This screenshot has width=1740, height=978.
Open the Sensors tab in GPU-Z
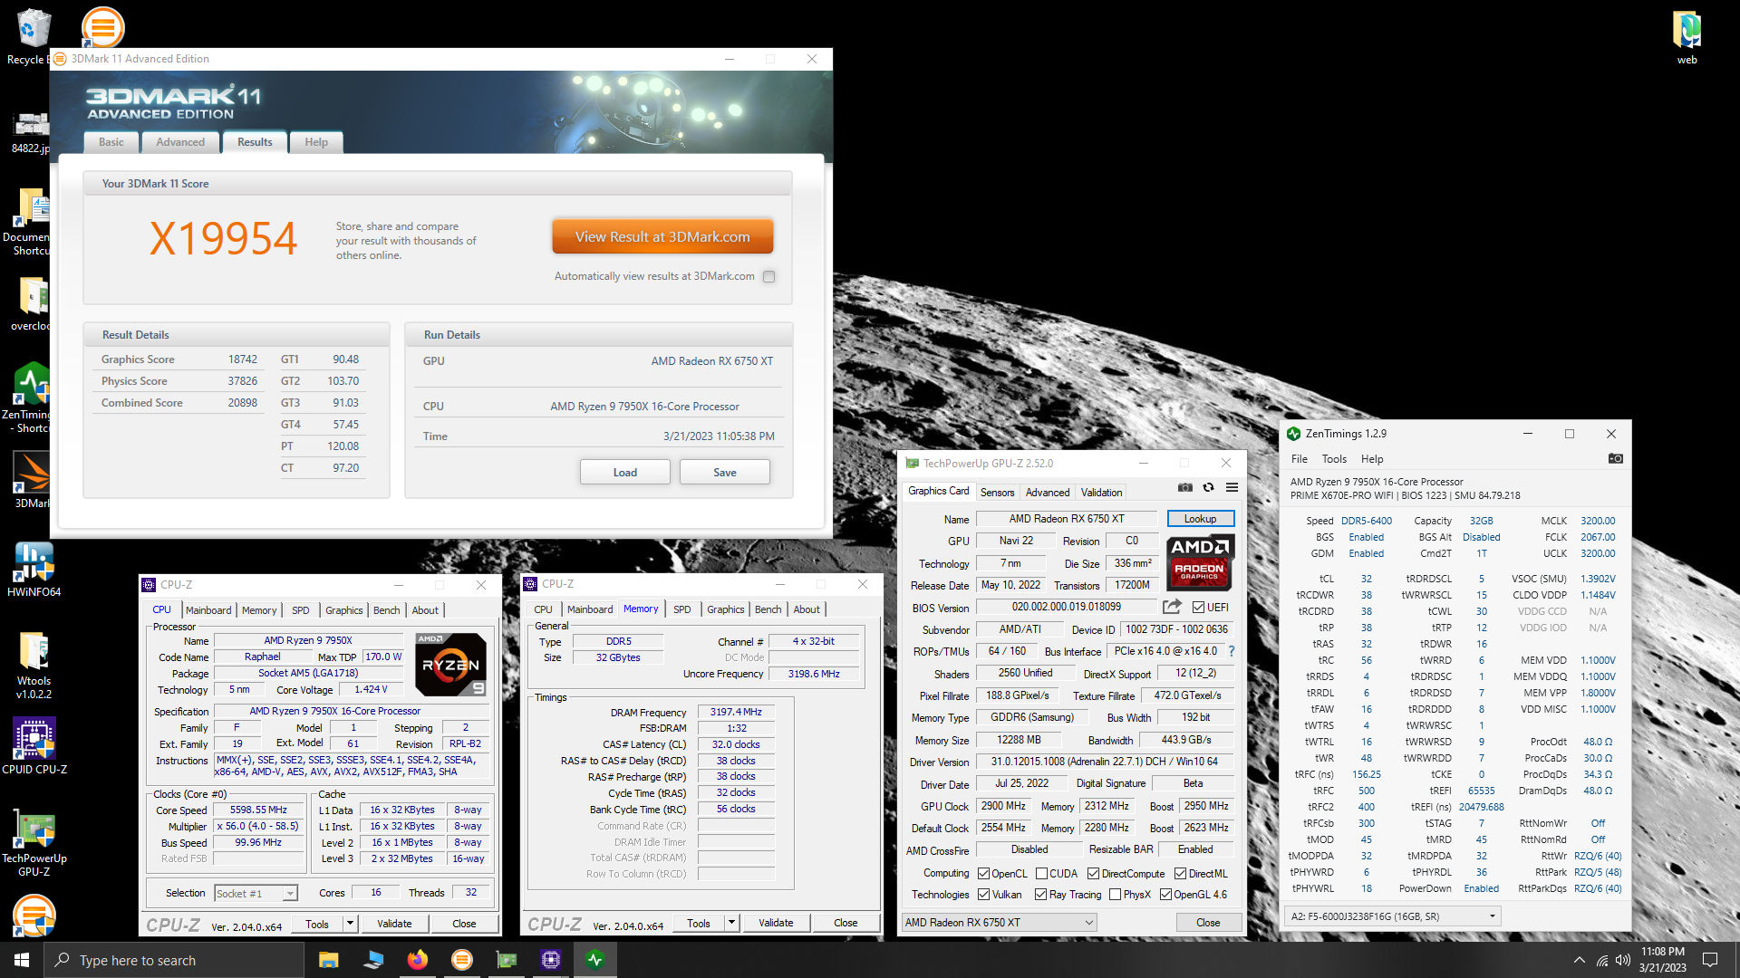pyautogui.click(x=997, y=493)
